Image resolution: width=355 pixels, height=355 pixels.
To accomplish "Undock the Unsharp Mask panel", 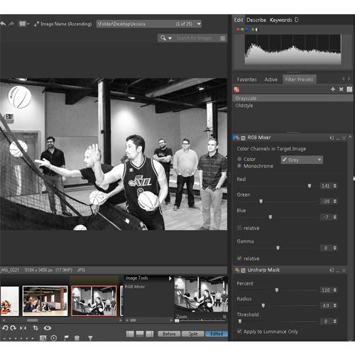I will pos(332,271).
